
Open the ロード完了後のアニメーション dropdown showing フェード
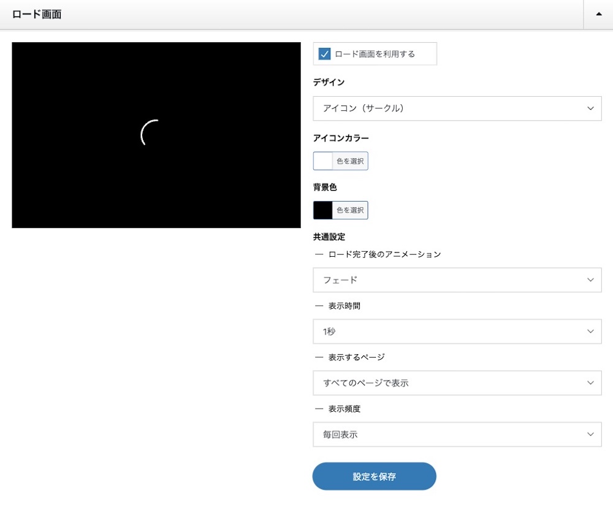coord(457,280)
